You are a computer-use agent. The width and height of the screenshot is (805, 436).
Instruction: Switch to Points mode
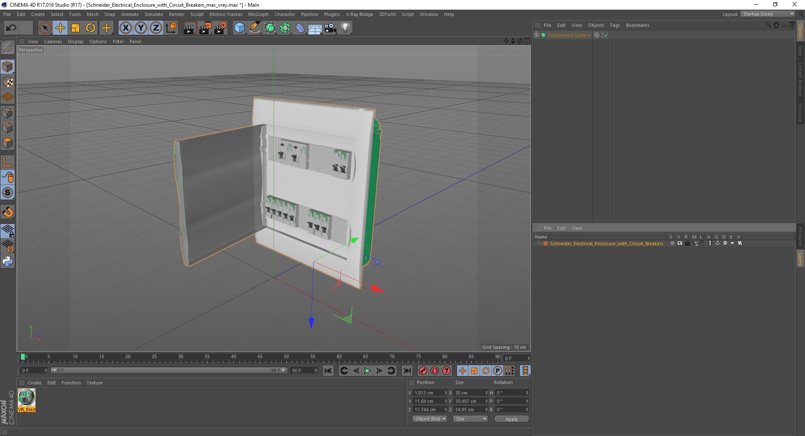[8, 113]
